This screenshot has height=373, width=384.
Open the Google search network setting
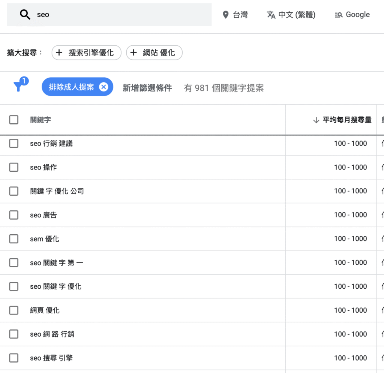(352, 15)
